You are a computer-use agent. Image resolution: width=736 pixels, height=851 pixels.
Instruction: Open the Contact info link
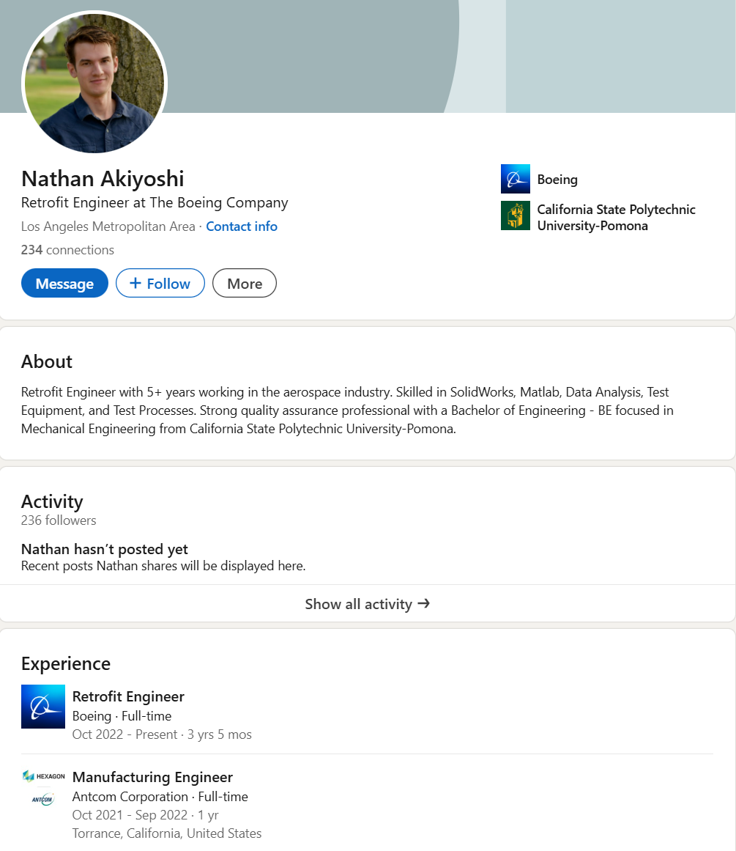tap(242, 226)
